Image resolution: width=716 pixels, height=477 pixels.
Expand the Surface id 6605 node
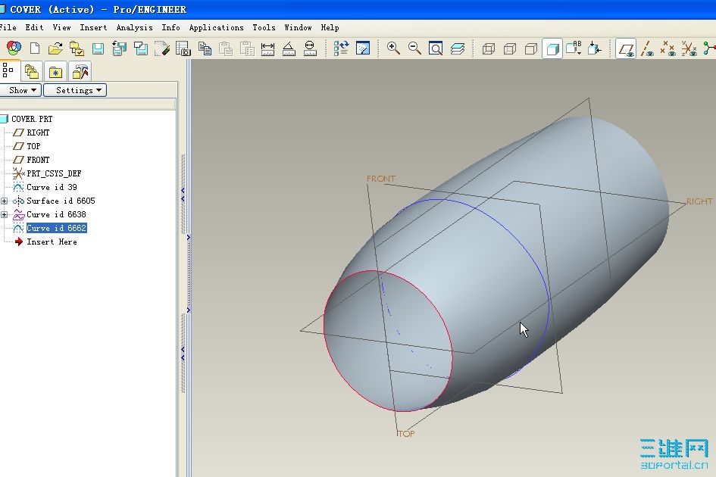[x=5, y=201]
